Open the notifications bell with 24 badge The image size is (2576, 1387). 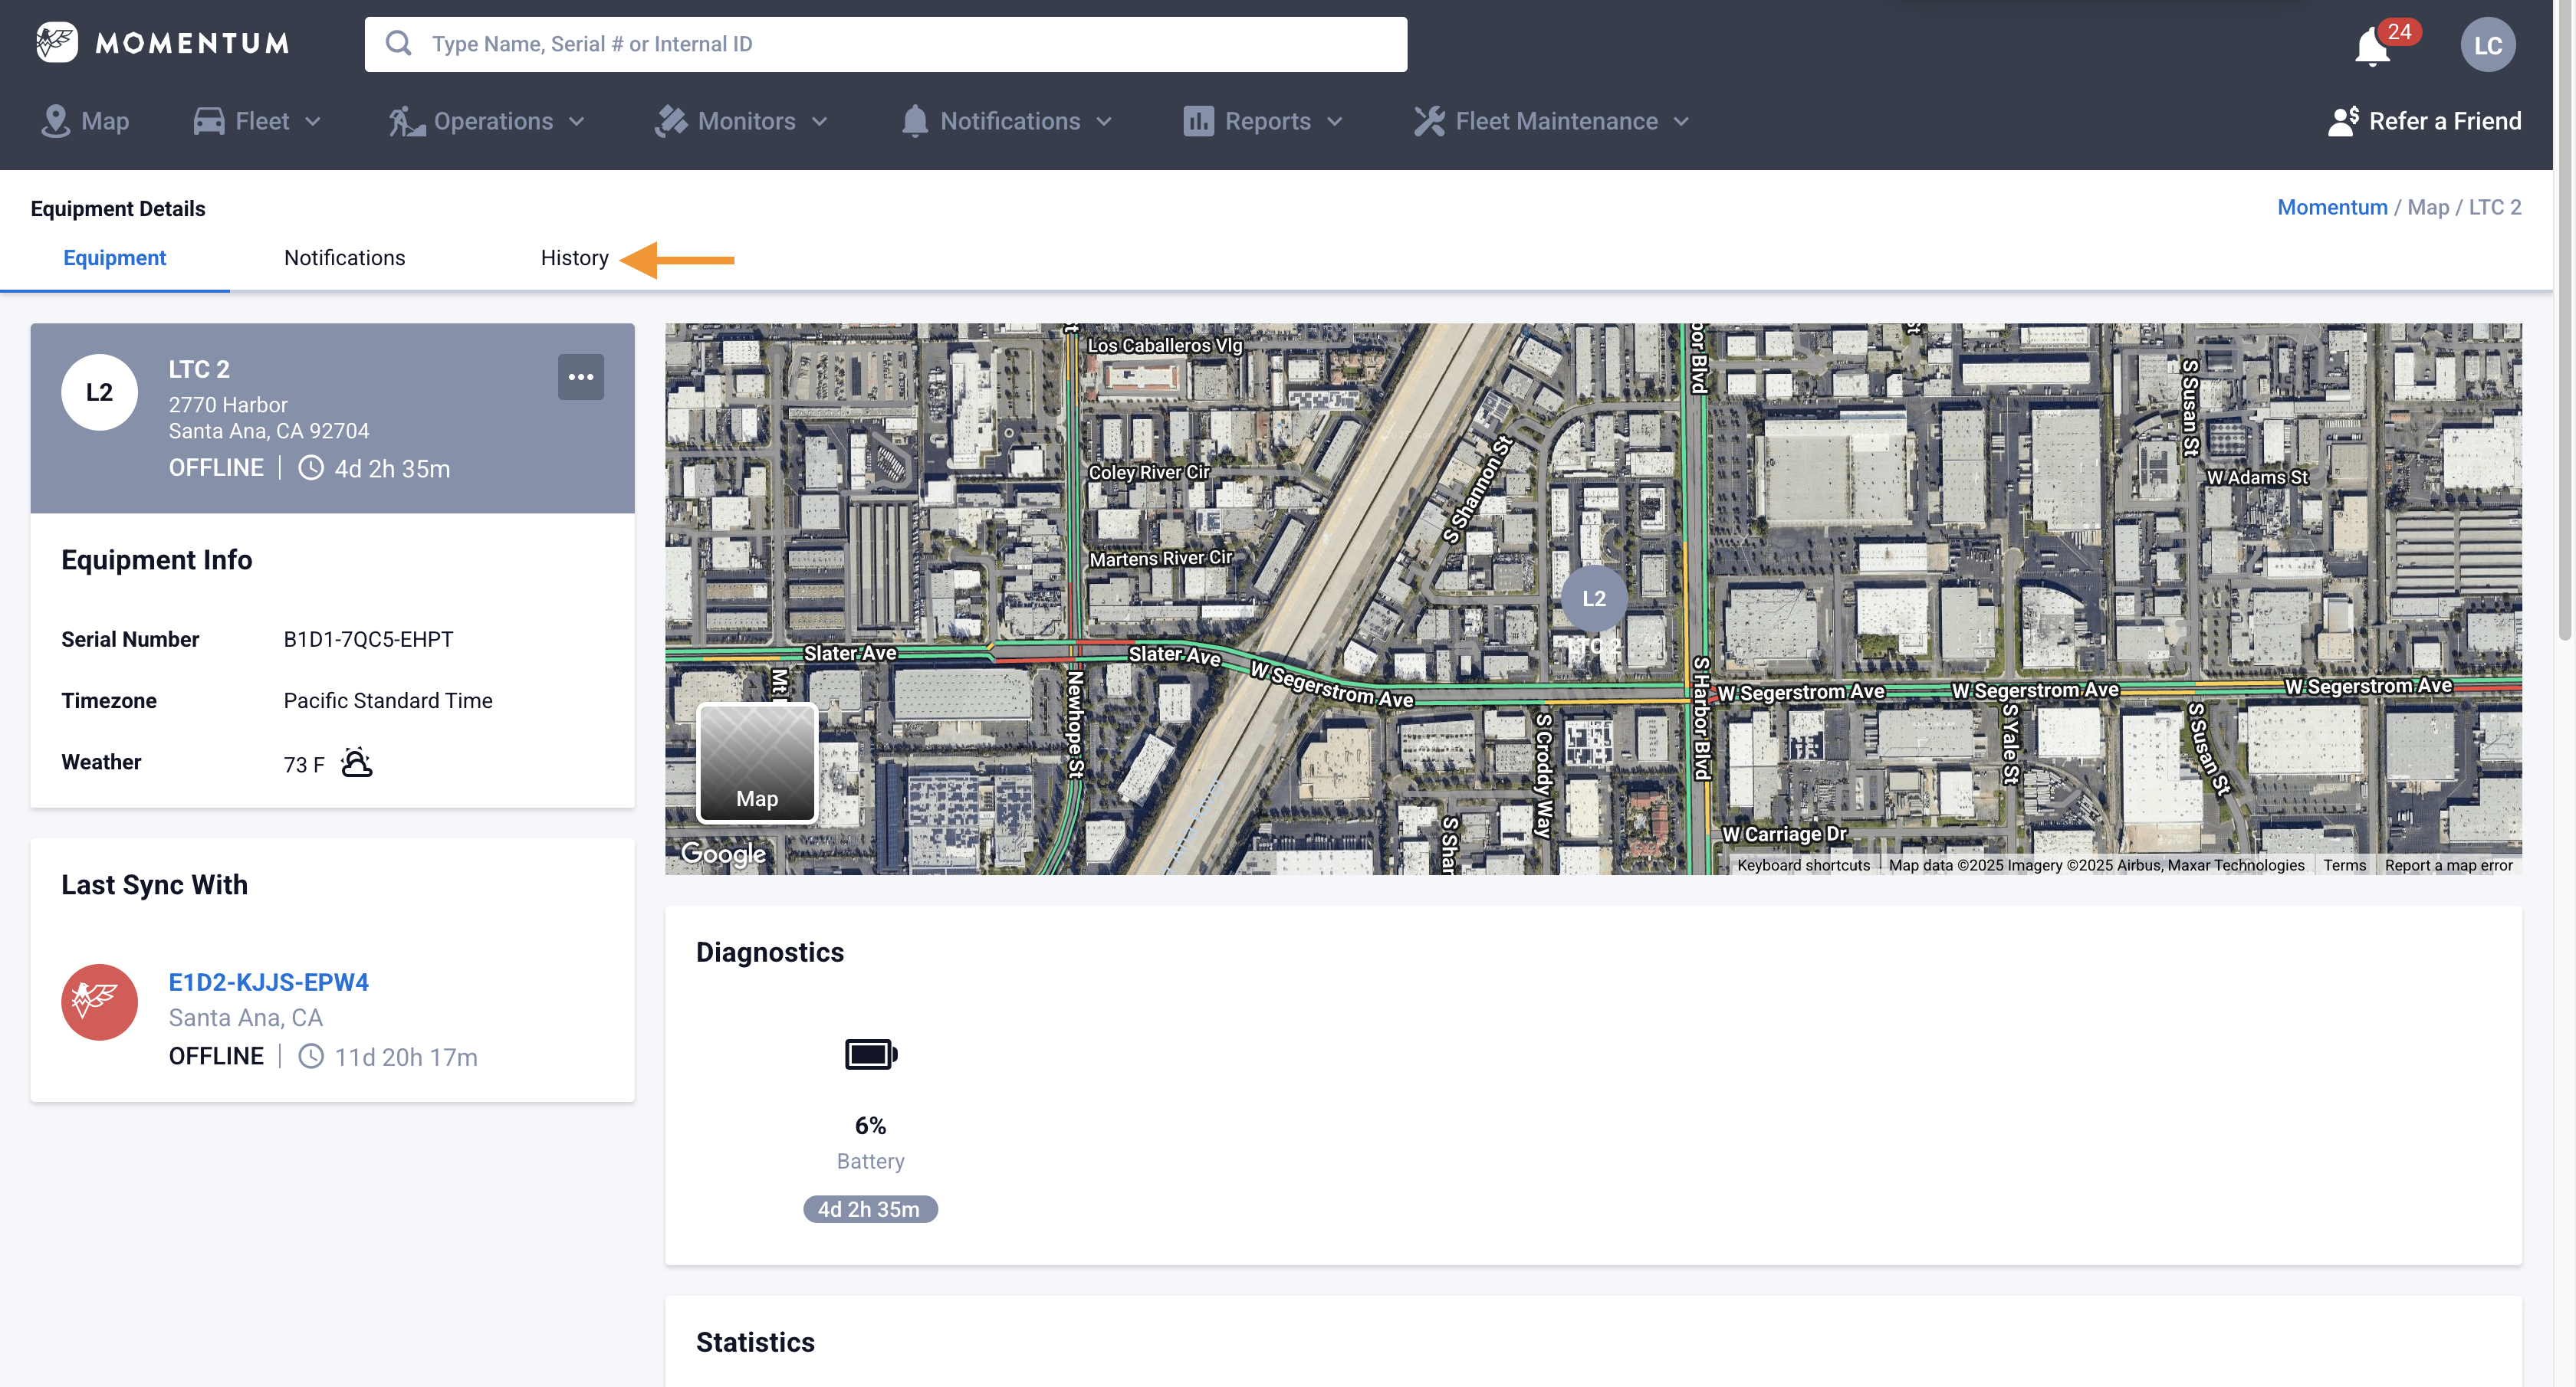(2372, 46)
